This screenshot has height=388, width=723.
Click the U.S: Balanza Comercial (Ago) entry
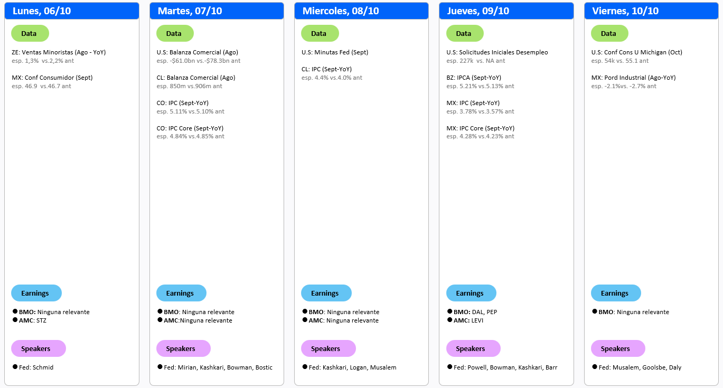(197, 52)
